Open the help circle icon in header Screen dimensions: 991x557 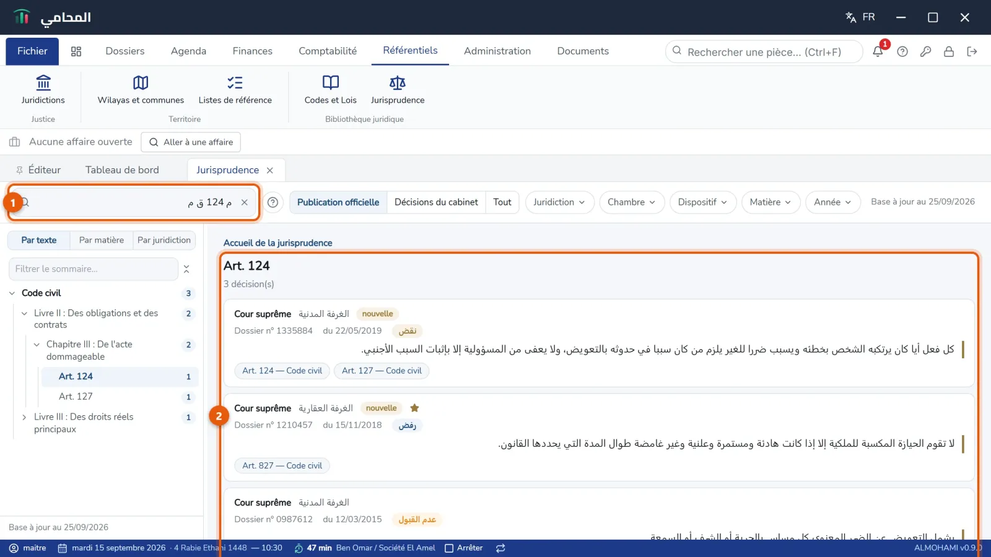pos(902,51)
